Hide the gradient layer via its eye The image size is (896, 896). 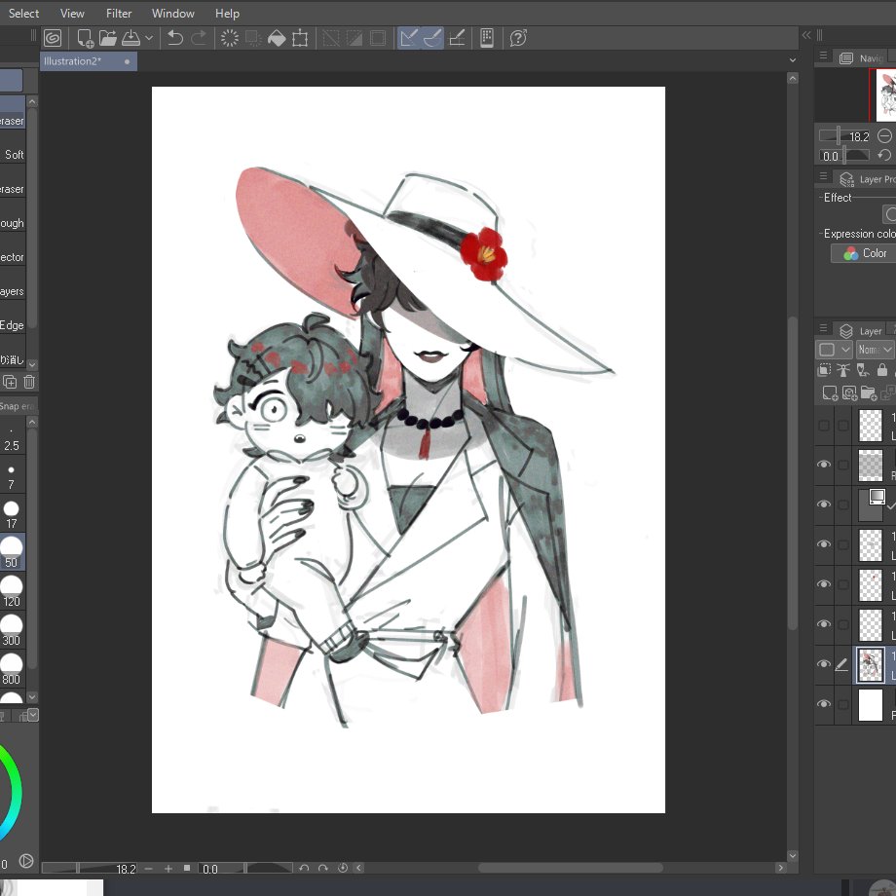pyautogui.click(x=823, y=504)
